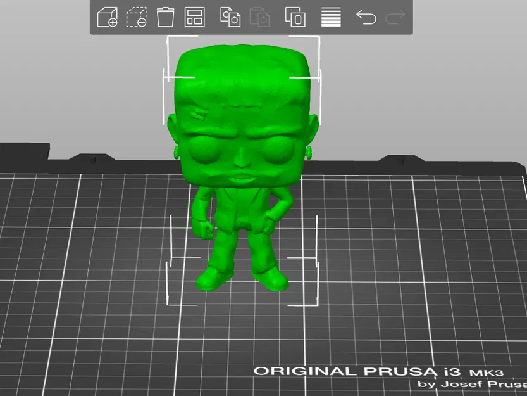Delete all objects using the trash icon
Image resolution: width=527 pixels, height=396 pixels.
[166, 18]
